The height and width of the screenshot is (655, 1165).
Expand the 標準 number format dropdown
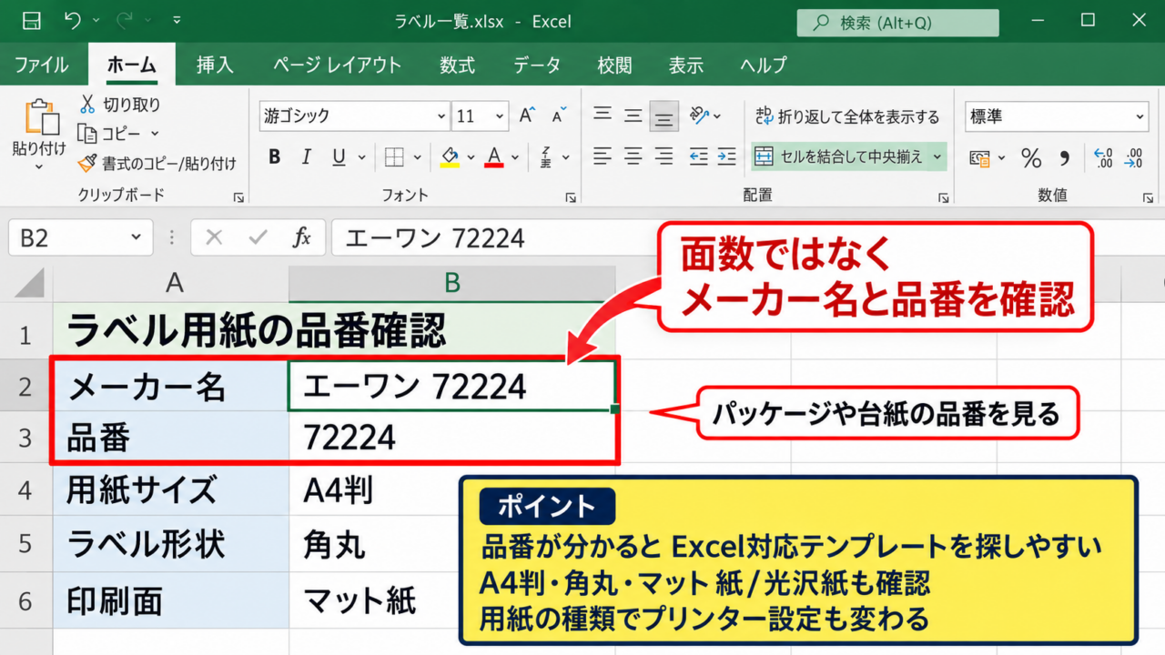pos(1140,116)
